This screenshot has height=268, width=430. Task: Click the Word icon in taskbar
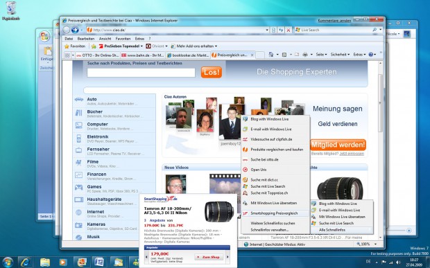coord(99,262)
